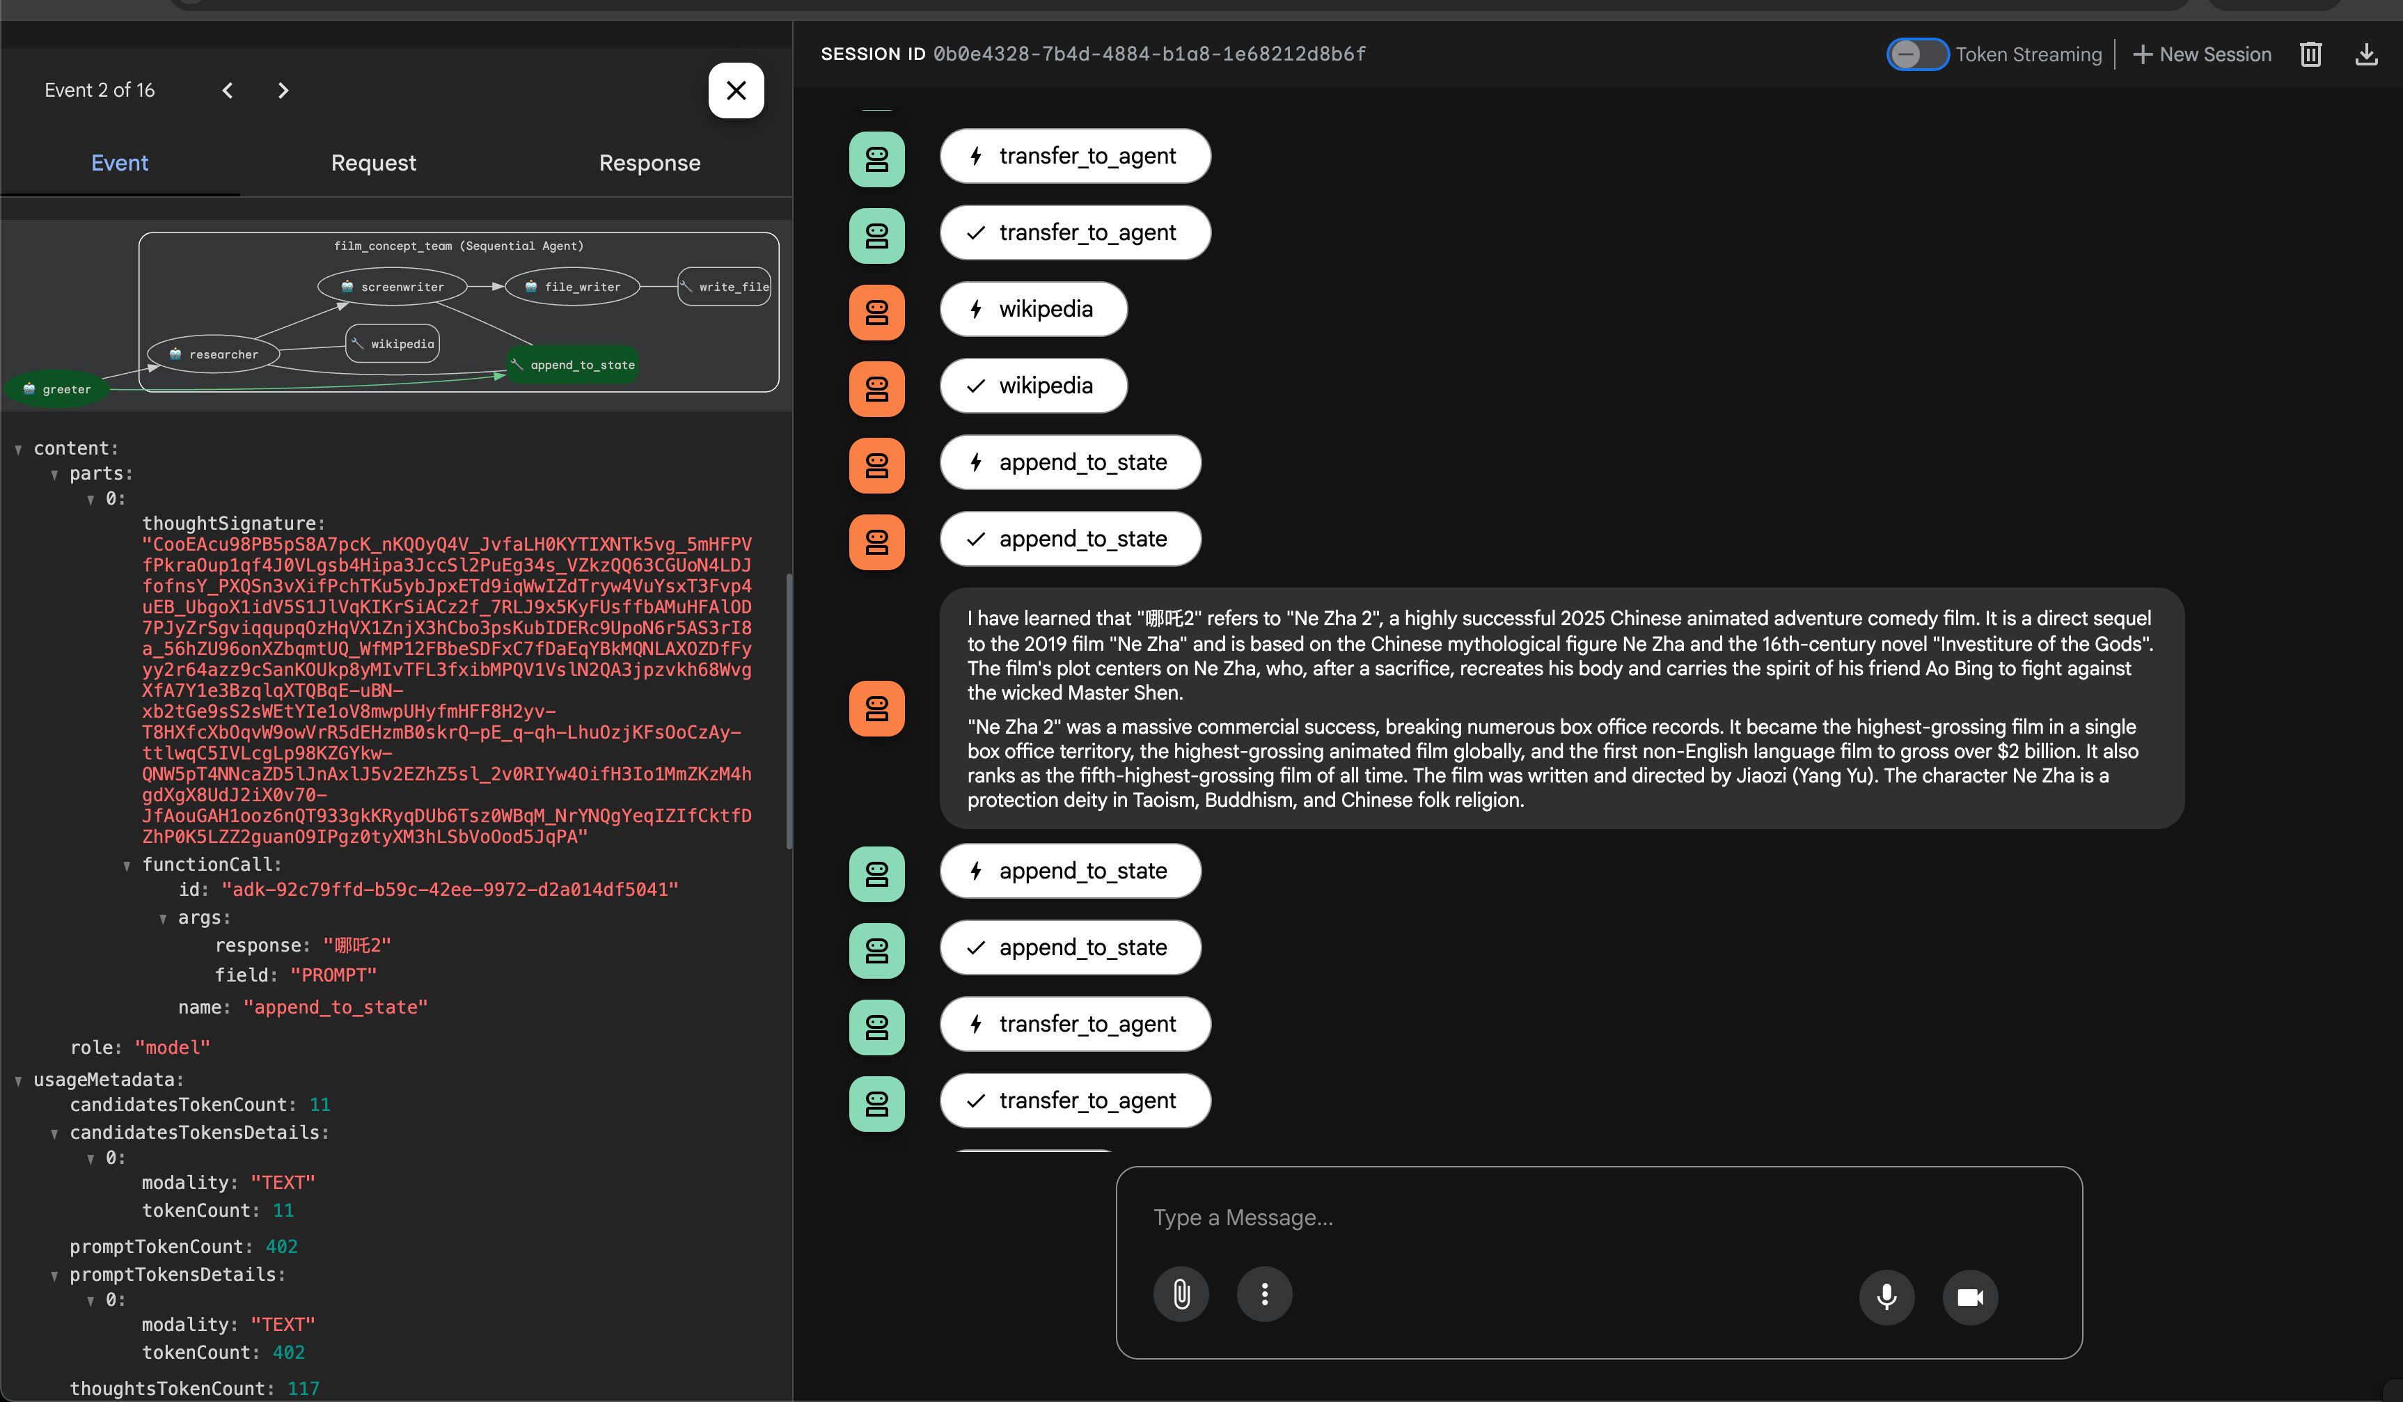The image size is (2403, 1402).
Task: Open the green append_to_state call chip
Action: [1070, 871]
